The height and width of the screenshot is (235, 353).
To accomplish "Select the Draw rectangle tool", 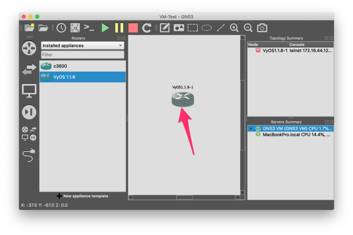I will point(193,28).
